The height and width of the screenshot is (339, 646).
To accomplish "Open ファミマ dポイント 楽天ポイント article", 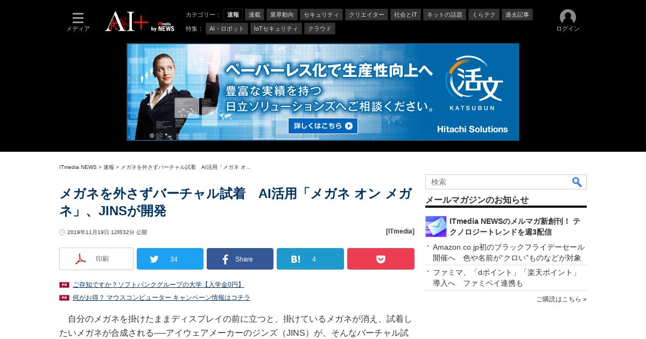I will [x=506, y=278].
